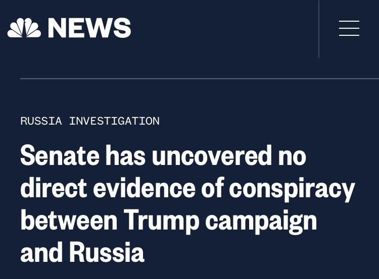Click the top bar of the menu icon
Image resolution: width=379 pixels, height=279 pixels.
coord(349,21)
